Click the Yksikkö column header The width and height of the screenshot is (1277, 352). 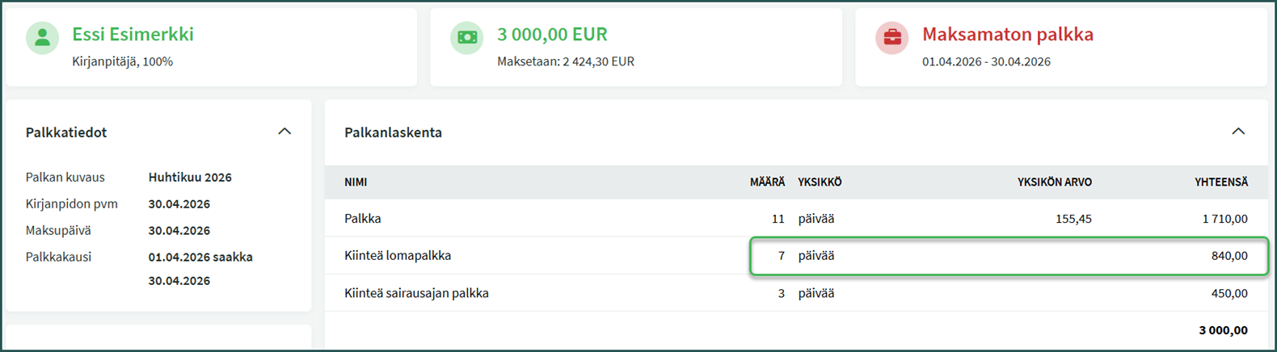point(820,182)
